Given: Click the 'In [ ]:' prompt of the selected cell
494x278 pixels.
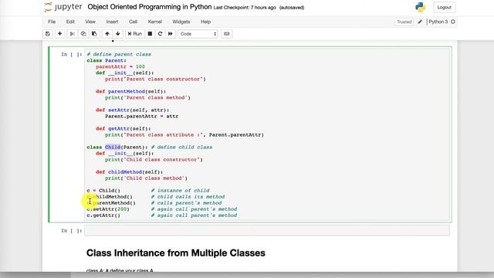Looking at the screenshot, I should pos(72,55).
